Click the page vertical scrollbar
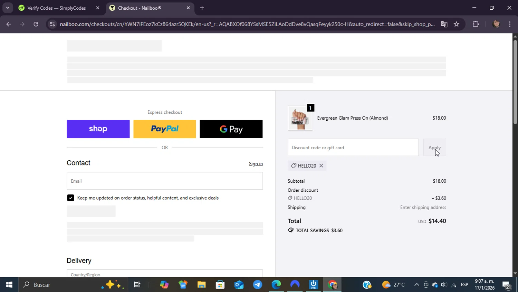518x292 pixels. tap(515, 82)
